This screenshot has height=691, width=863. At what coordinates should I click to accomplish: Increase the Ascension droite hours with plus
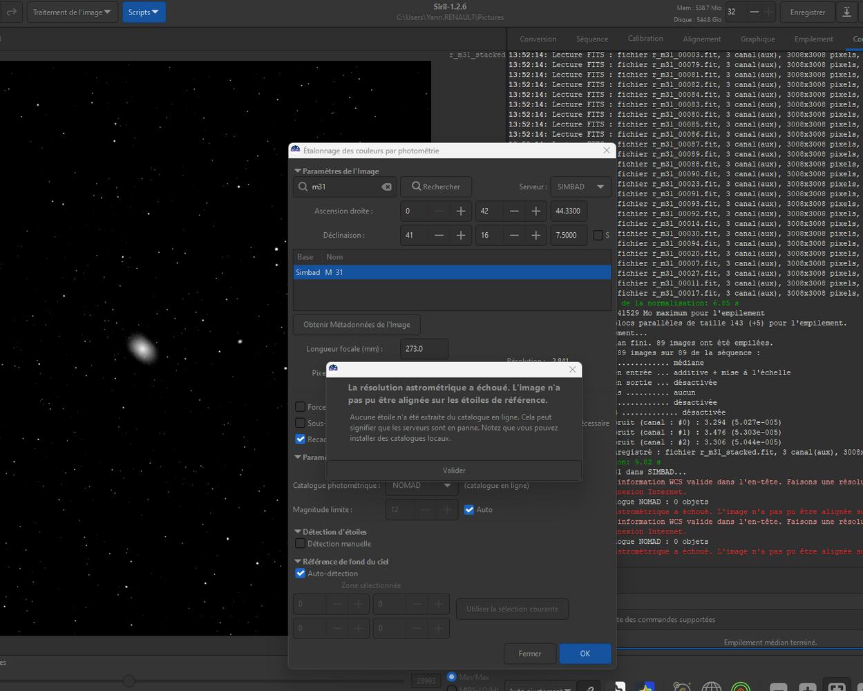click(x=461, y=211)
